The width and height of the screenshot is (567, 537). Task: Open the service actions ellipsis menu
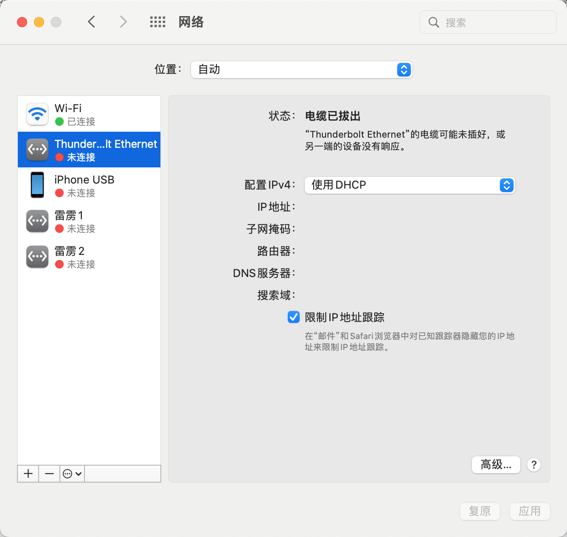(72, 474)
